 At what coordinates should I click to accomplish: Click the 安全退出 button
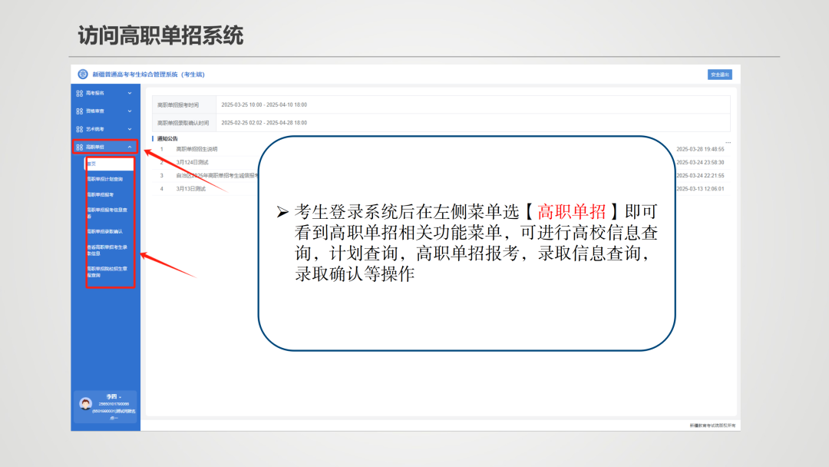coord(720,74)
